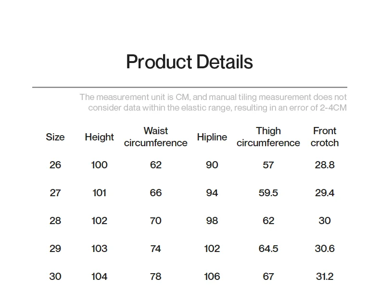
Task: Select size 28 in the table
Action: pos(55,221)
